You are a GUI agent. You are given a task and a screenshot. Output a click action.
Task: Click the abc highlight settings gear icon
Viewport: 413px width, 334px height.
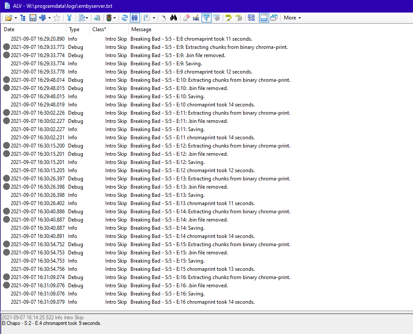239,18
